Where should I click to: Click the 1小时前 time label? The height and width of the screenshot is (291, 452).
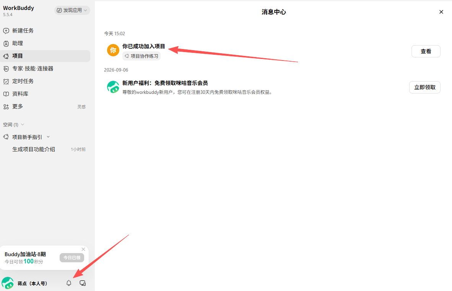click(x=78, y=150)
